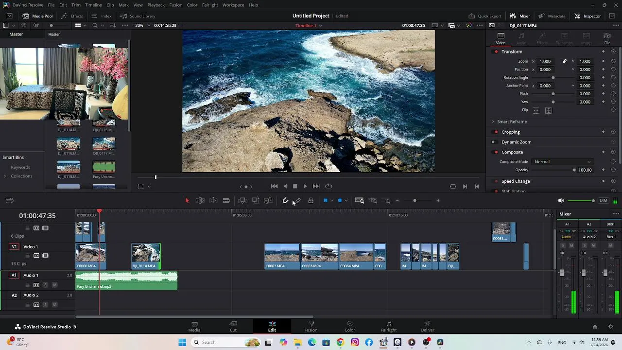The height and width of the screenshot is (350, 622).
Task: Open the Sound Library panel
Action: tap(138, 16)
